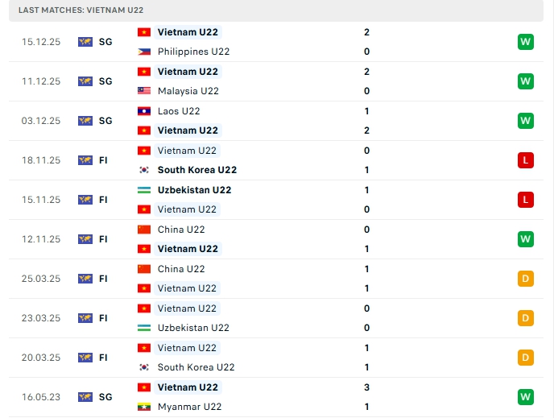
Task: Open bold South Korea U22 link
Action: 196,170
